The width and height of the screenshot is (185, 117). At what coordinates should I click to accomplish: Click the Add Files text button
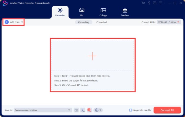coord(15,22)
